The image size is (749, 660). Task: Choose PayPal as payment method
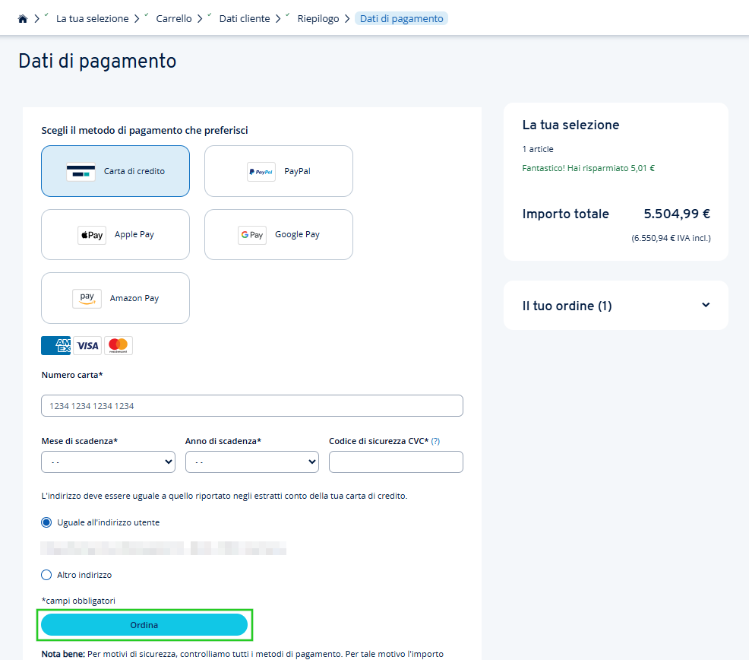point(278,170)
